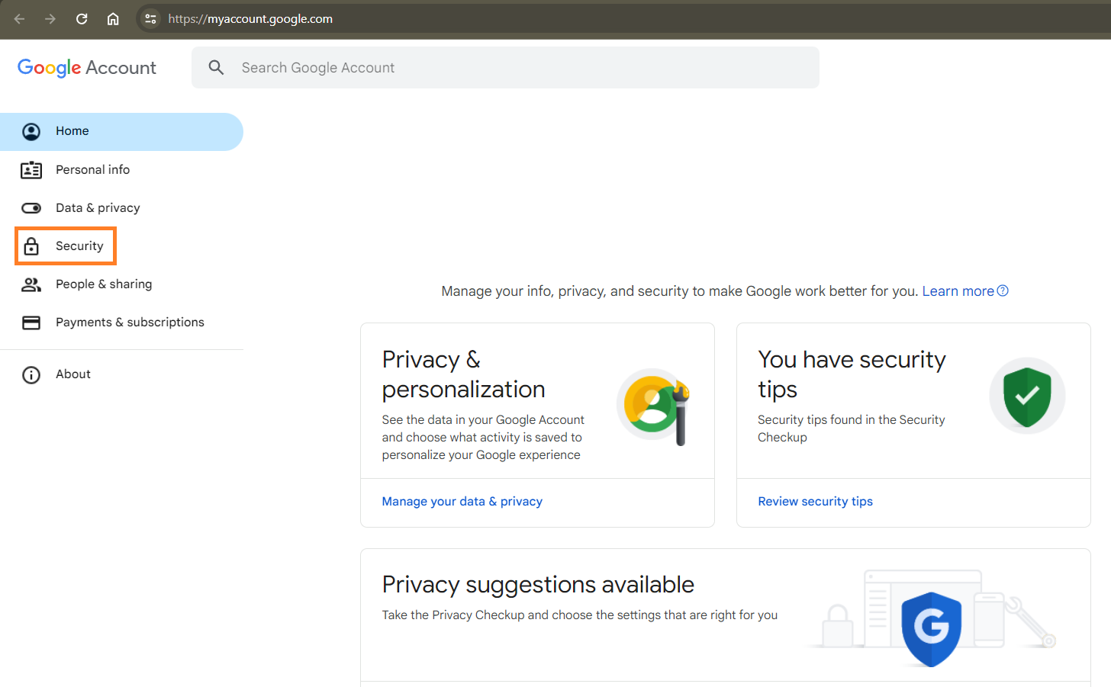Select the Home profile icon in sidebar
This screenshot has width=1111, height=687.
pyautogui.click(x=31, y=132)
